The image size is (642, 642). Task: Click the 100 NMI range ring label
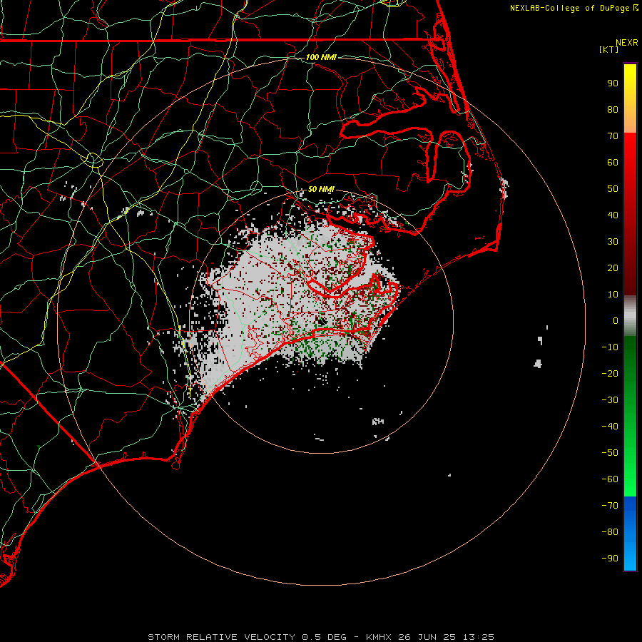click(x=321, y=57)
